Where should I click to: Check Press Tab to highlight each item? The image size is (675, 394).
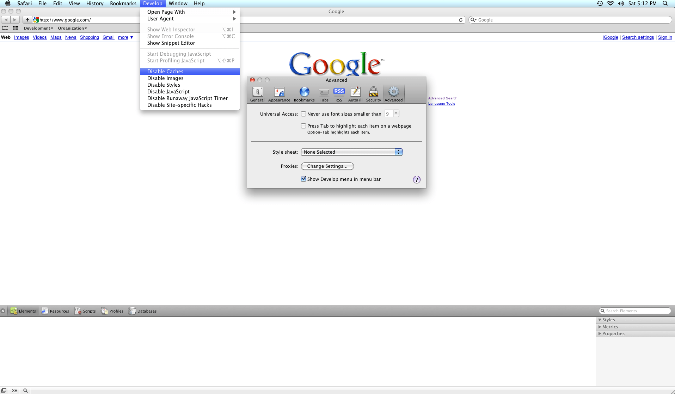point(303,125)
